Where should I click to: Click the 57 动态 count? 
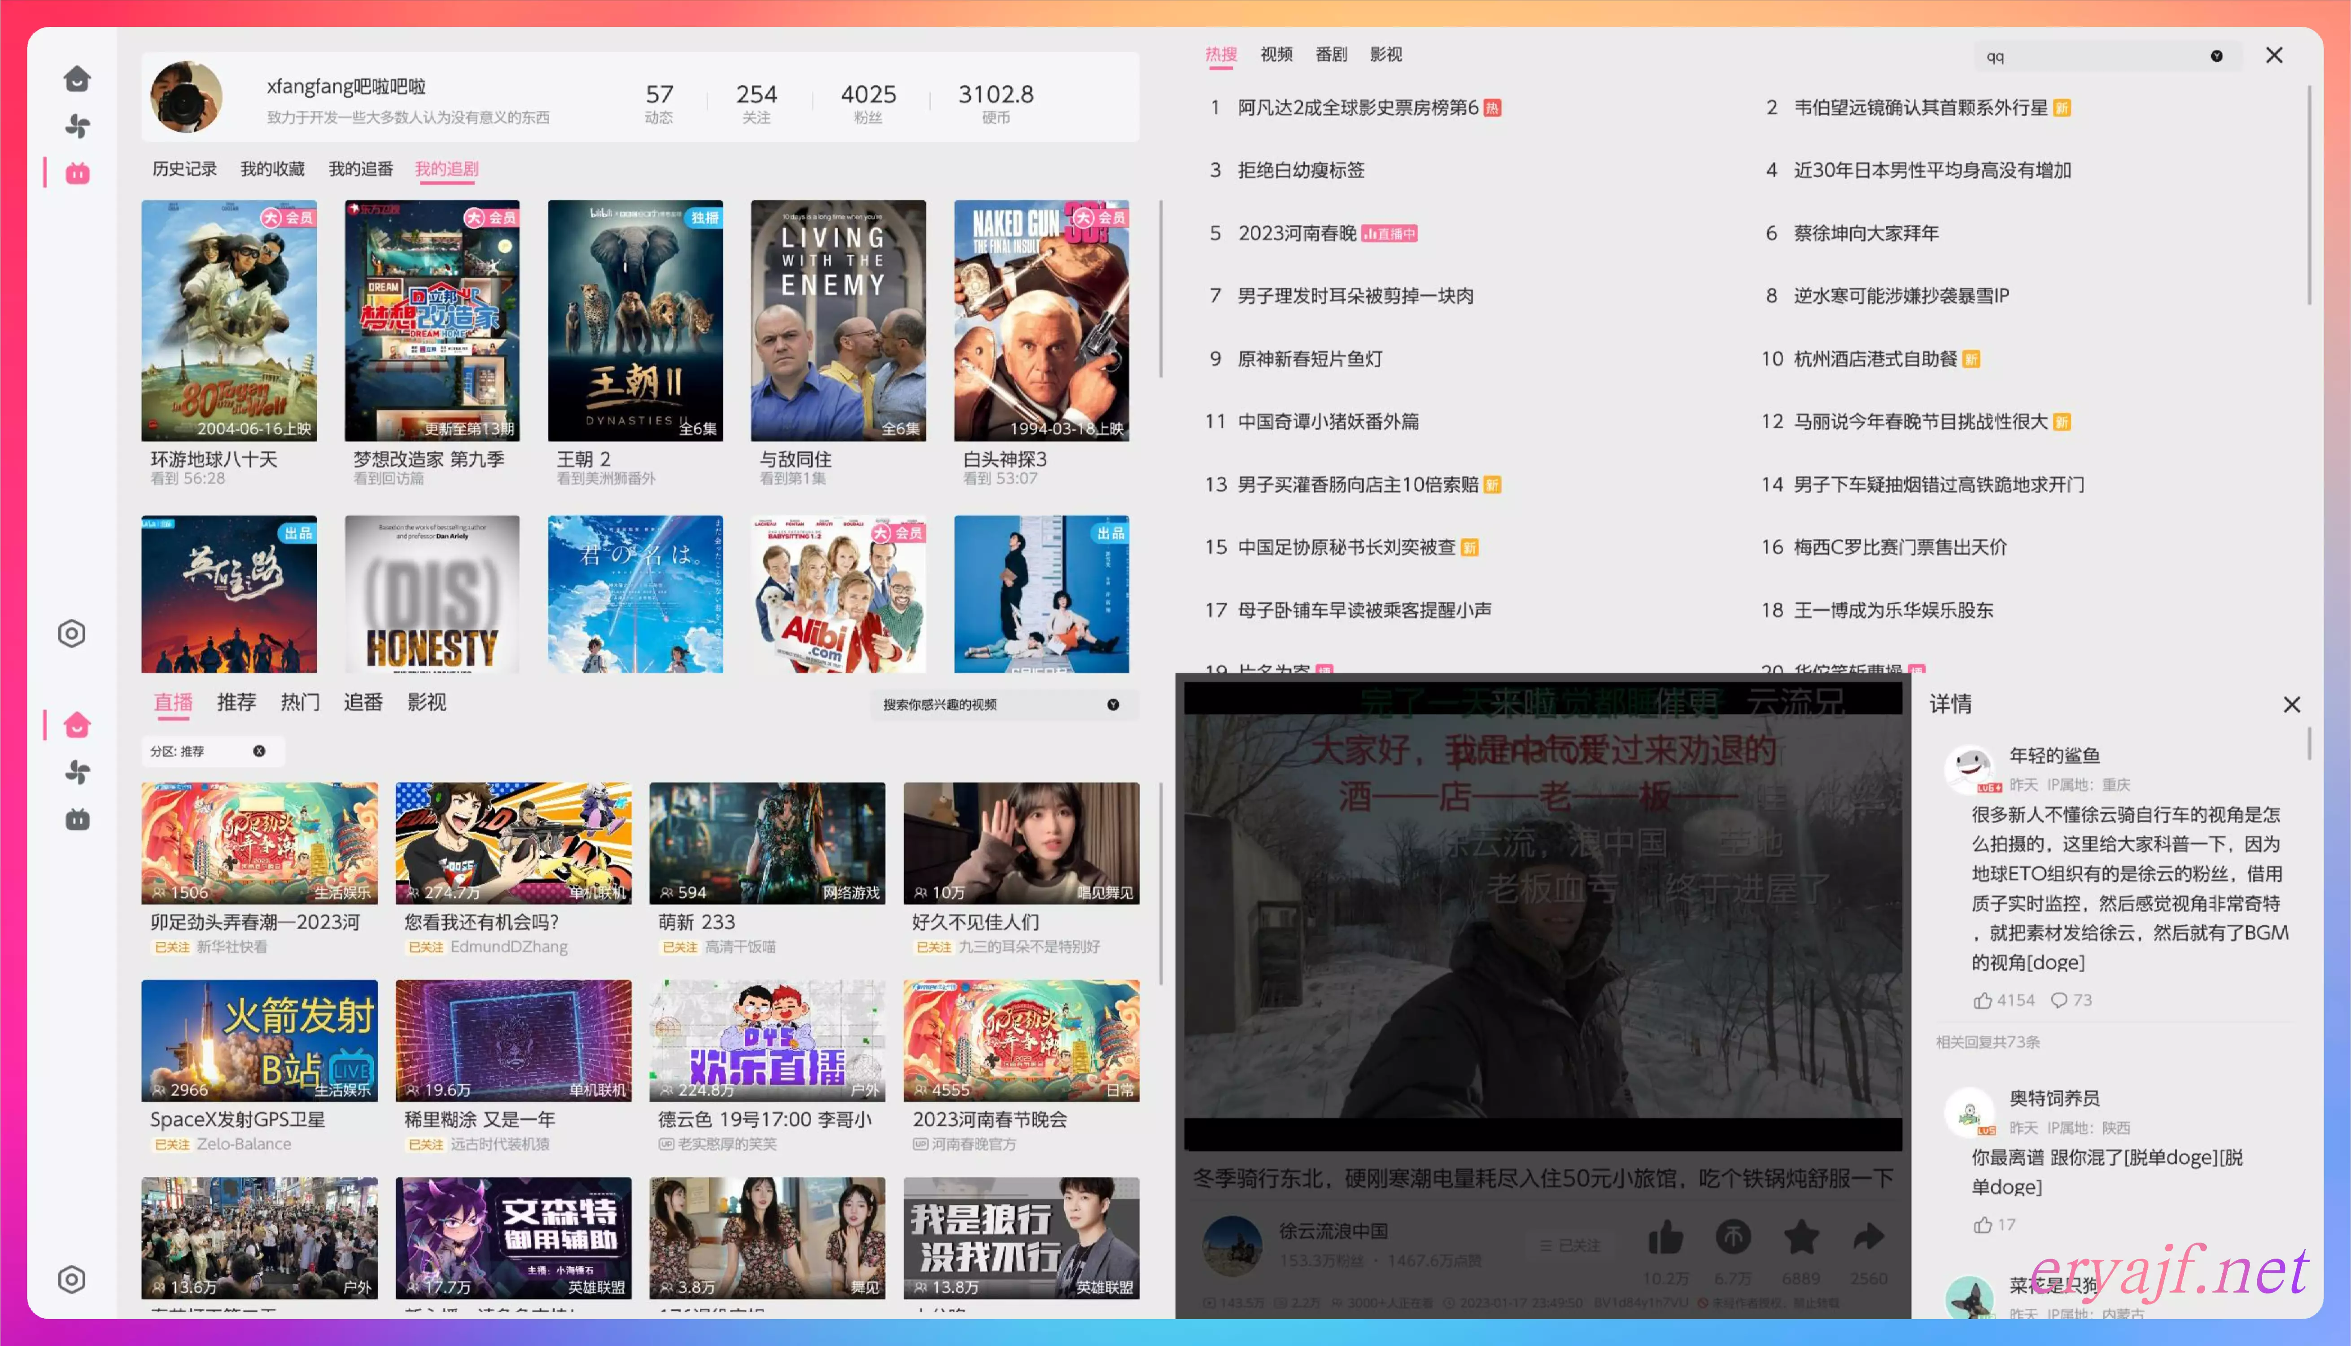point(659,103)
